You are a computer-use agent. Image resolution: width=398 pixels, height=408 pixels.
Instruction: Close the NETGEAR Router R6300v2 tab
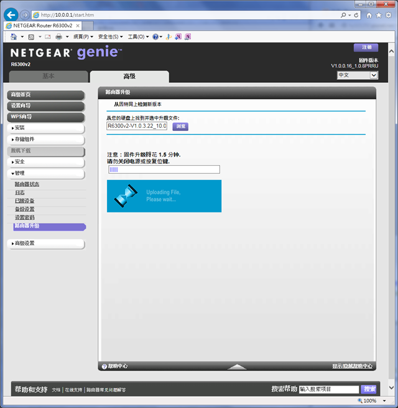coord(77,26)
